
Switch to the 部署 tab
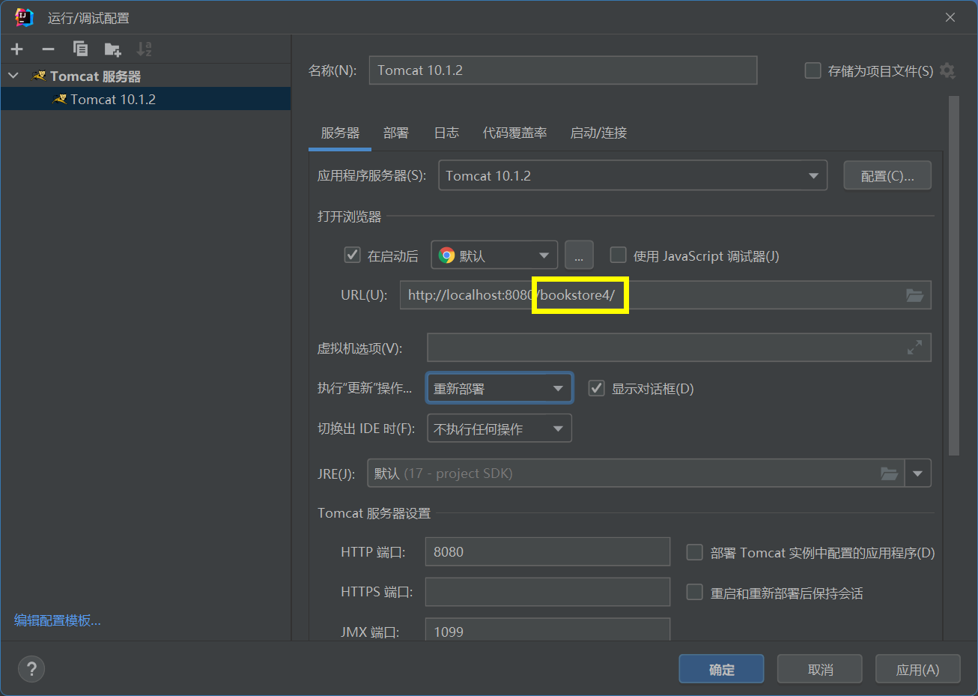click(396, 133)
